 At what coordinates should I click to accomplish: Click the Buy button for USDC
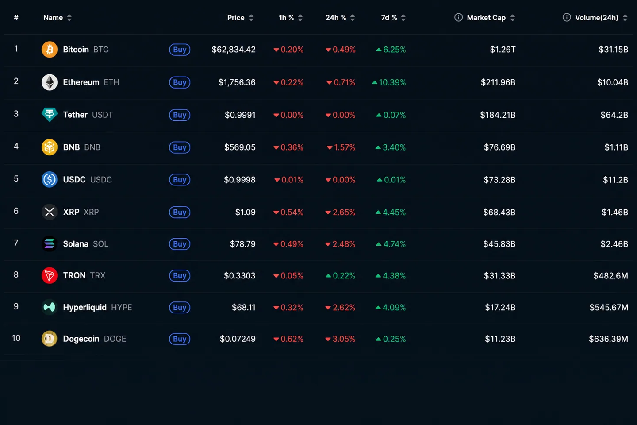180,179
